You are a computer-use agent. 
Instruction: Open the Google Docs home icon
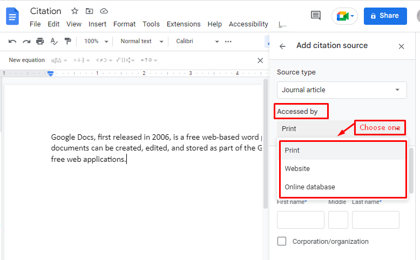12,16
